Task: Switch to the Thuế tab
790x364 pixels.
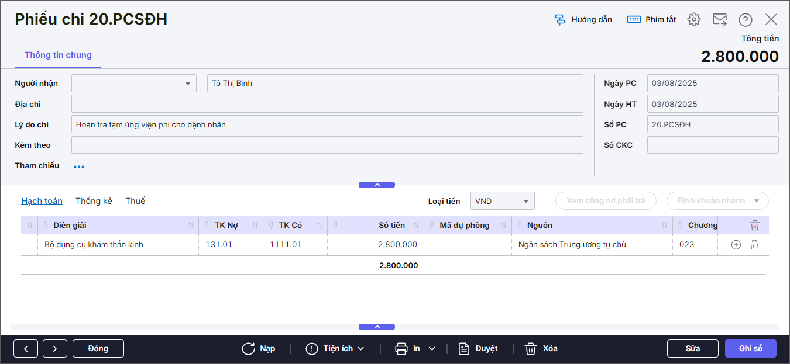Action: click(135, 201)
